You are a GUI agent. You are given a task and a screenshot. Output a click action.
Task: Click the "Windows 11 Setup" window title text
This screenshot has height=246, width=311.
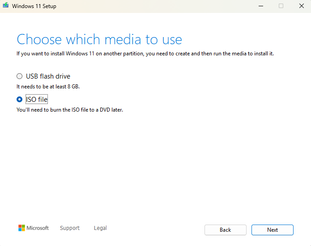point(34,6)
